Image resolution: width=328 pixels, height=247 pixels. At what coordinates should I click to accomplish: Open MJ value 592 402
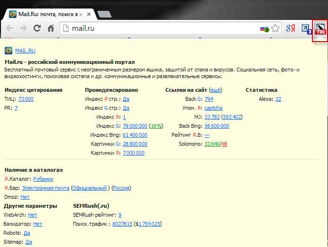(232, 117)
